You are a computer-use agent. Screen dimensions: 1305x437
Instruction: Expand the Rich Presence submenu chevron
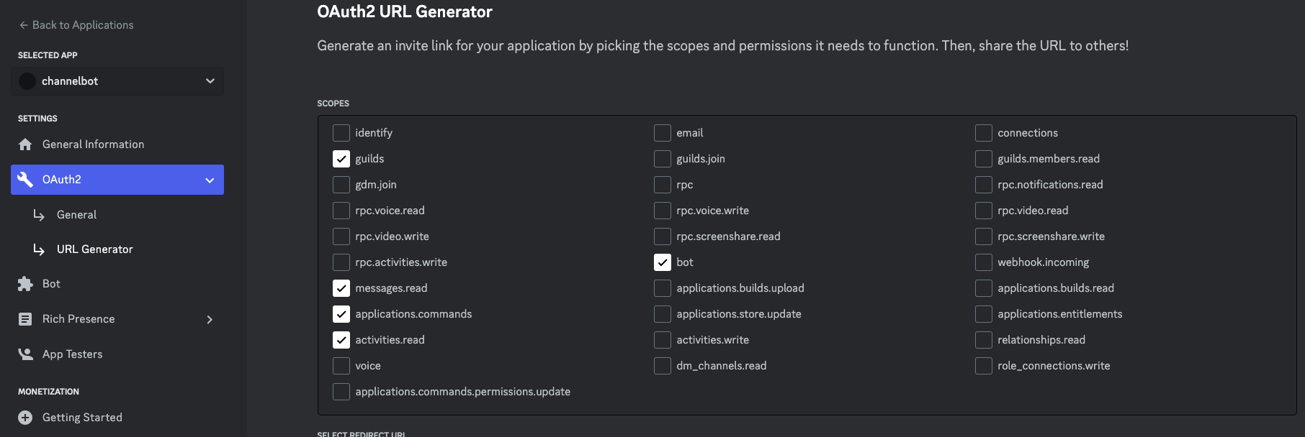coord(210,319)
